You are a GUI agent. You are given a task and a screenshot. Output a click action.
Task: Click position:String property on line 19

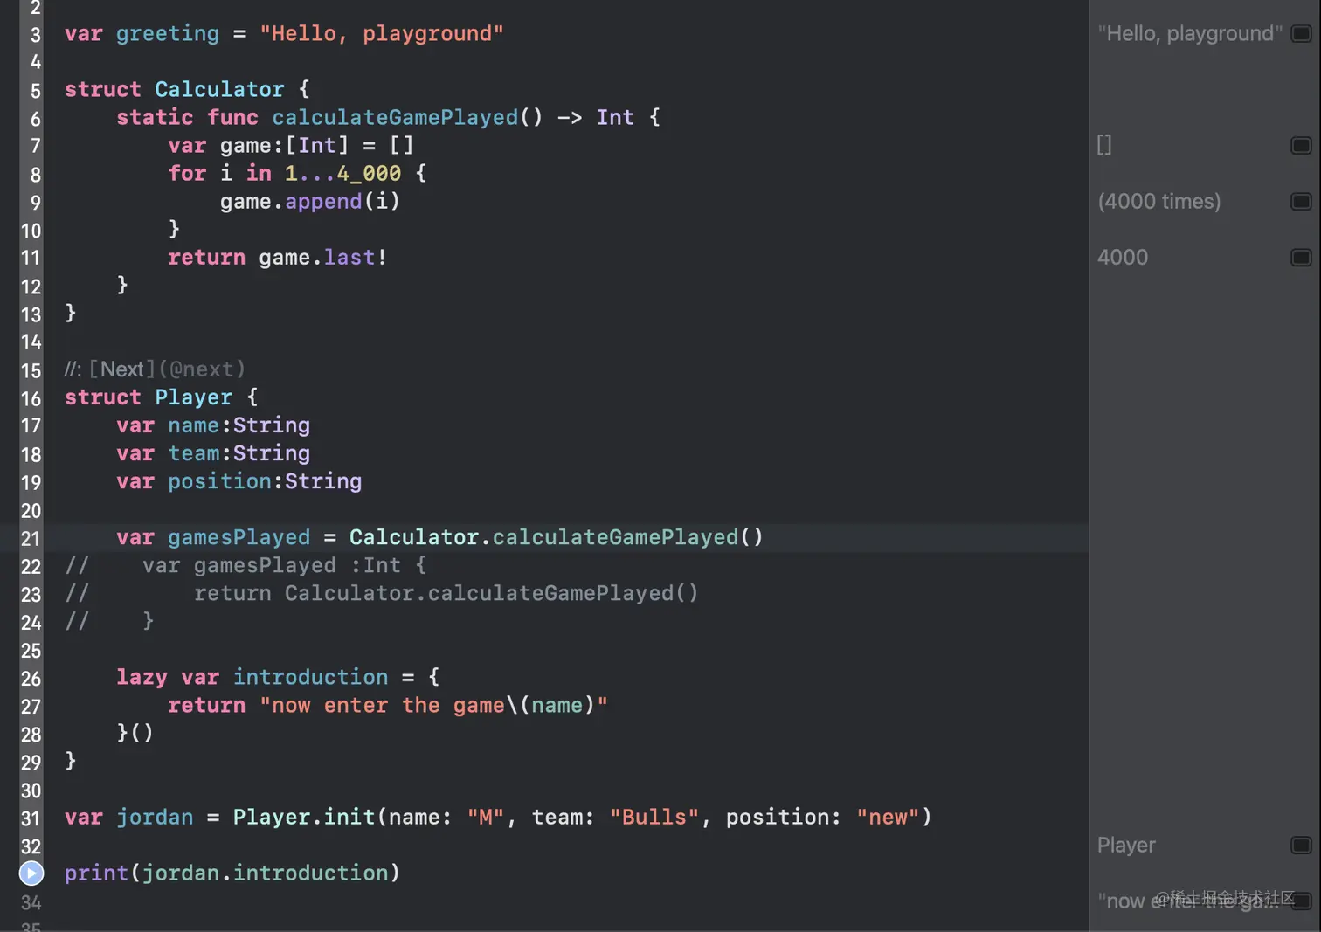tap(265, 481)
